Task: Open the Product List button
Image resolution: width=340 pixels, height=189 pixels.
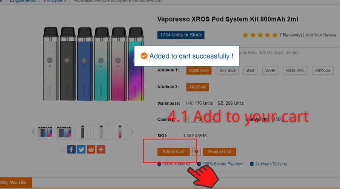Action: click(219, 152)
